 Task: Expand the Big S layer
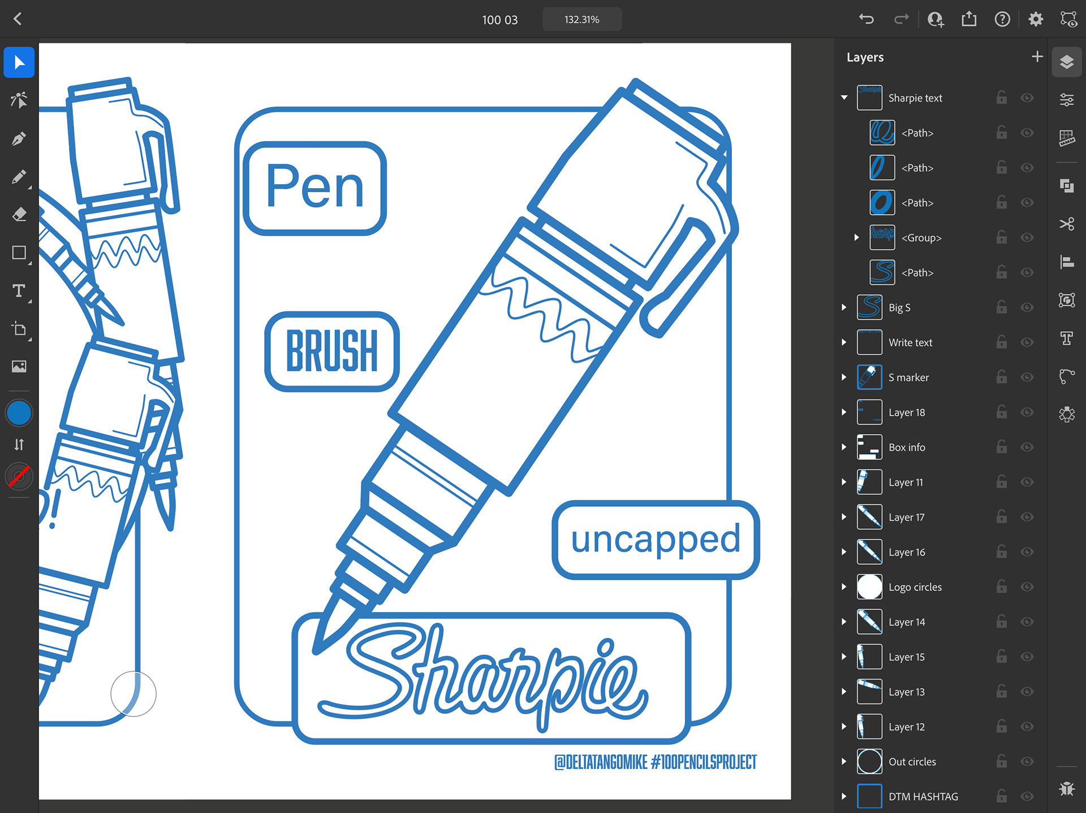coord(844,307)
